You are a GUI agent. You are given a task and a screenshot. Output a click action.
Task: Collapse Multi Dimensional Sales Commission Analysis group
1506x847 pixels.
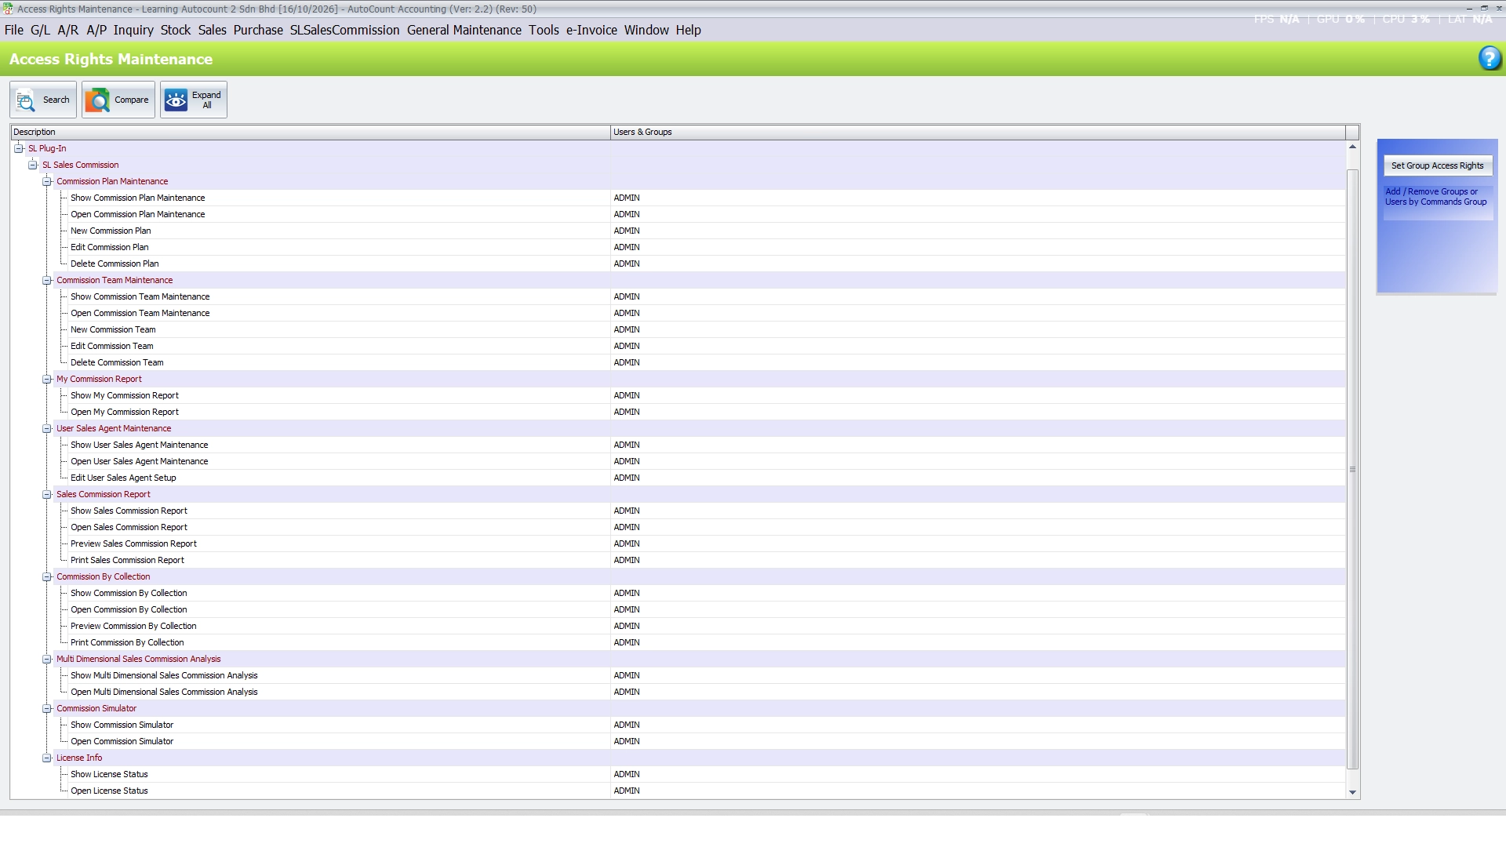click(47, 659)
